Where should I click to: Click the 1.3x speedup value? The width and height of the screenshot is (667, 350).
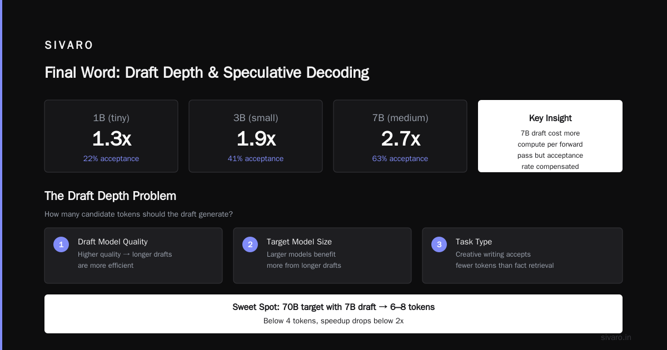pos(111,138)
